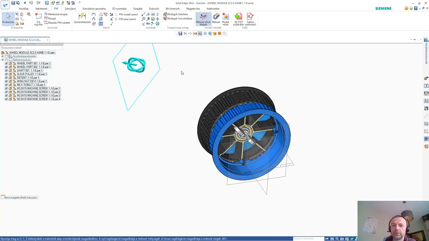
Task: Start the Gyorsméretezés dimension tool
Action: pos(82,19)
